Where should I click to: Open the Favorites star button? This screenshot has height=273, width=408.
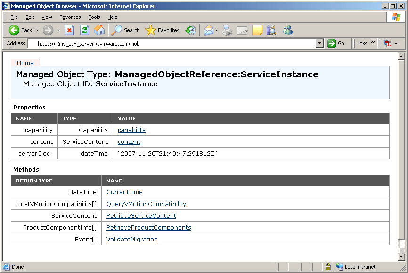click(163, 30)
